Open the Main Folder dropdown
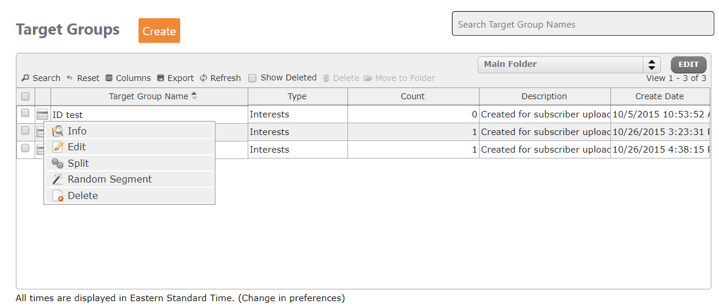719x307 pixels. click(x=569, y=65)
